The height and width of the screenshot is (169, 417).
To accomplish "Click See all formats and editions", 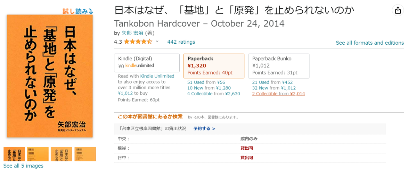I will point(370,43).
